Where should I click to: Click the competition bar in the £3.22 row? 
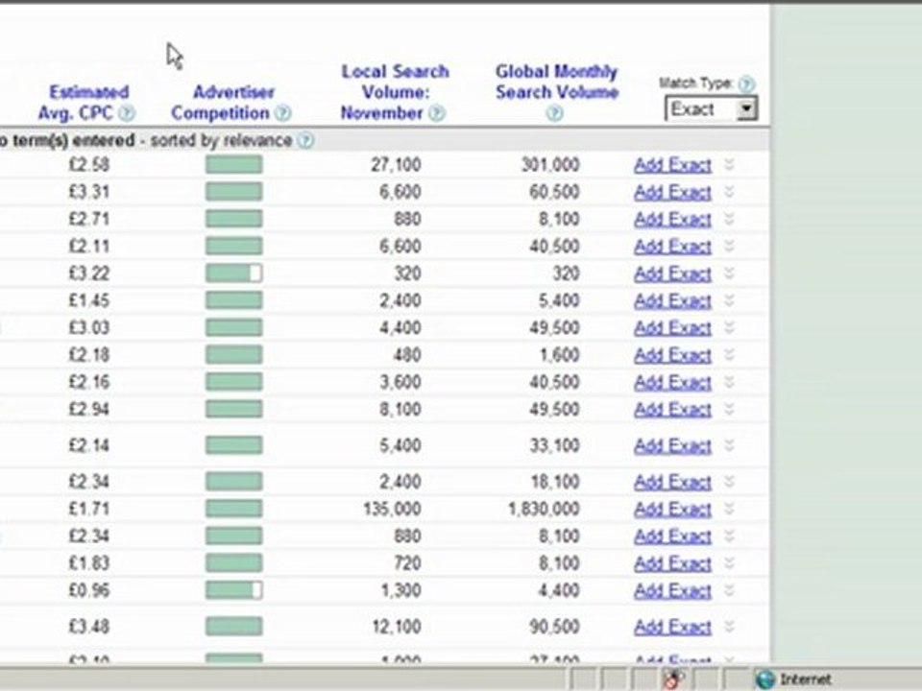click(x=233, y=274)
